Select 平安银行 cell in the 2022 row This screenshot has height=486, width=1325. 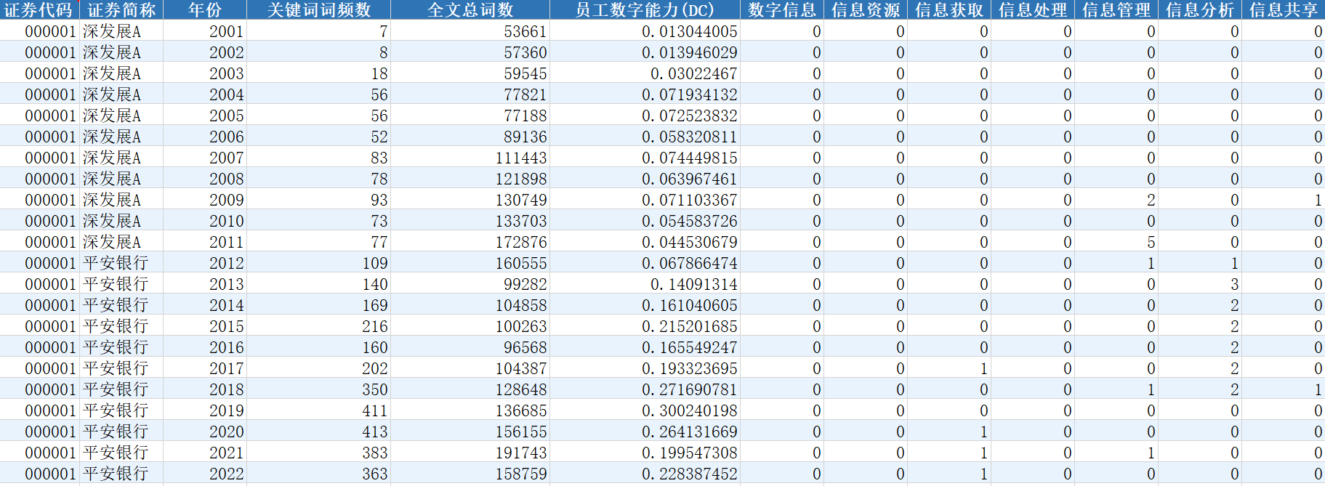(x=121, y=474)
